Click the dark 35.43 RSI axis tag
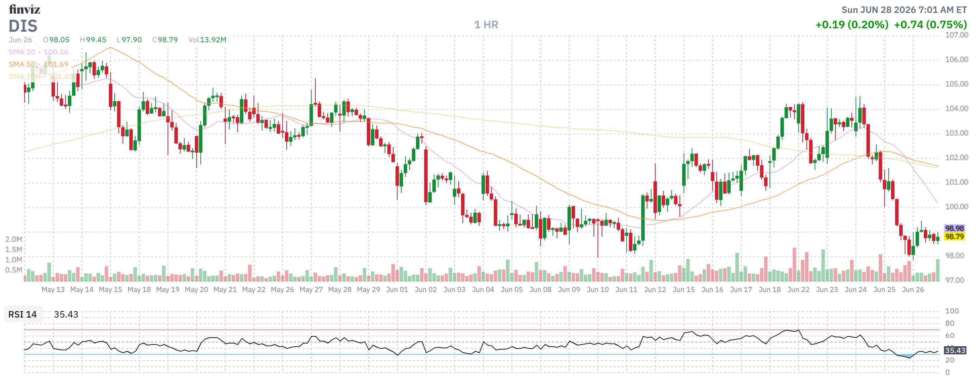 pyautogui.click(x=955, y=351)
